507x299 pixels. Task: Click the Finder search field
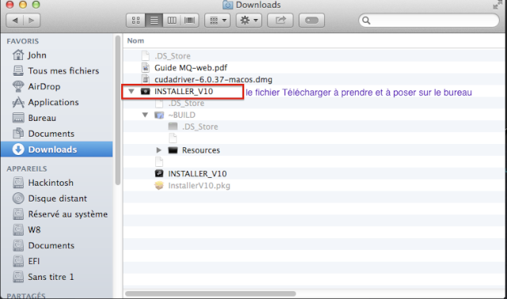tap(429, 21)
